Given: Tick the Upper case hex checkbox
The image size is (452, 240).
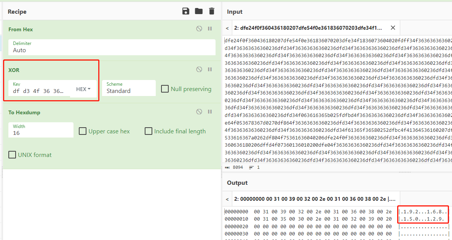Looking at the screenshot, I should coord(83,131).
